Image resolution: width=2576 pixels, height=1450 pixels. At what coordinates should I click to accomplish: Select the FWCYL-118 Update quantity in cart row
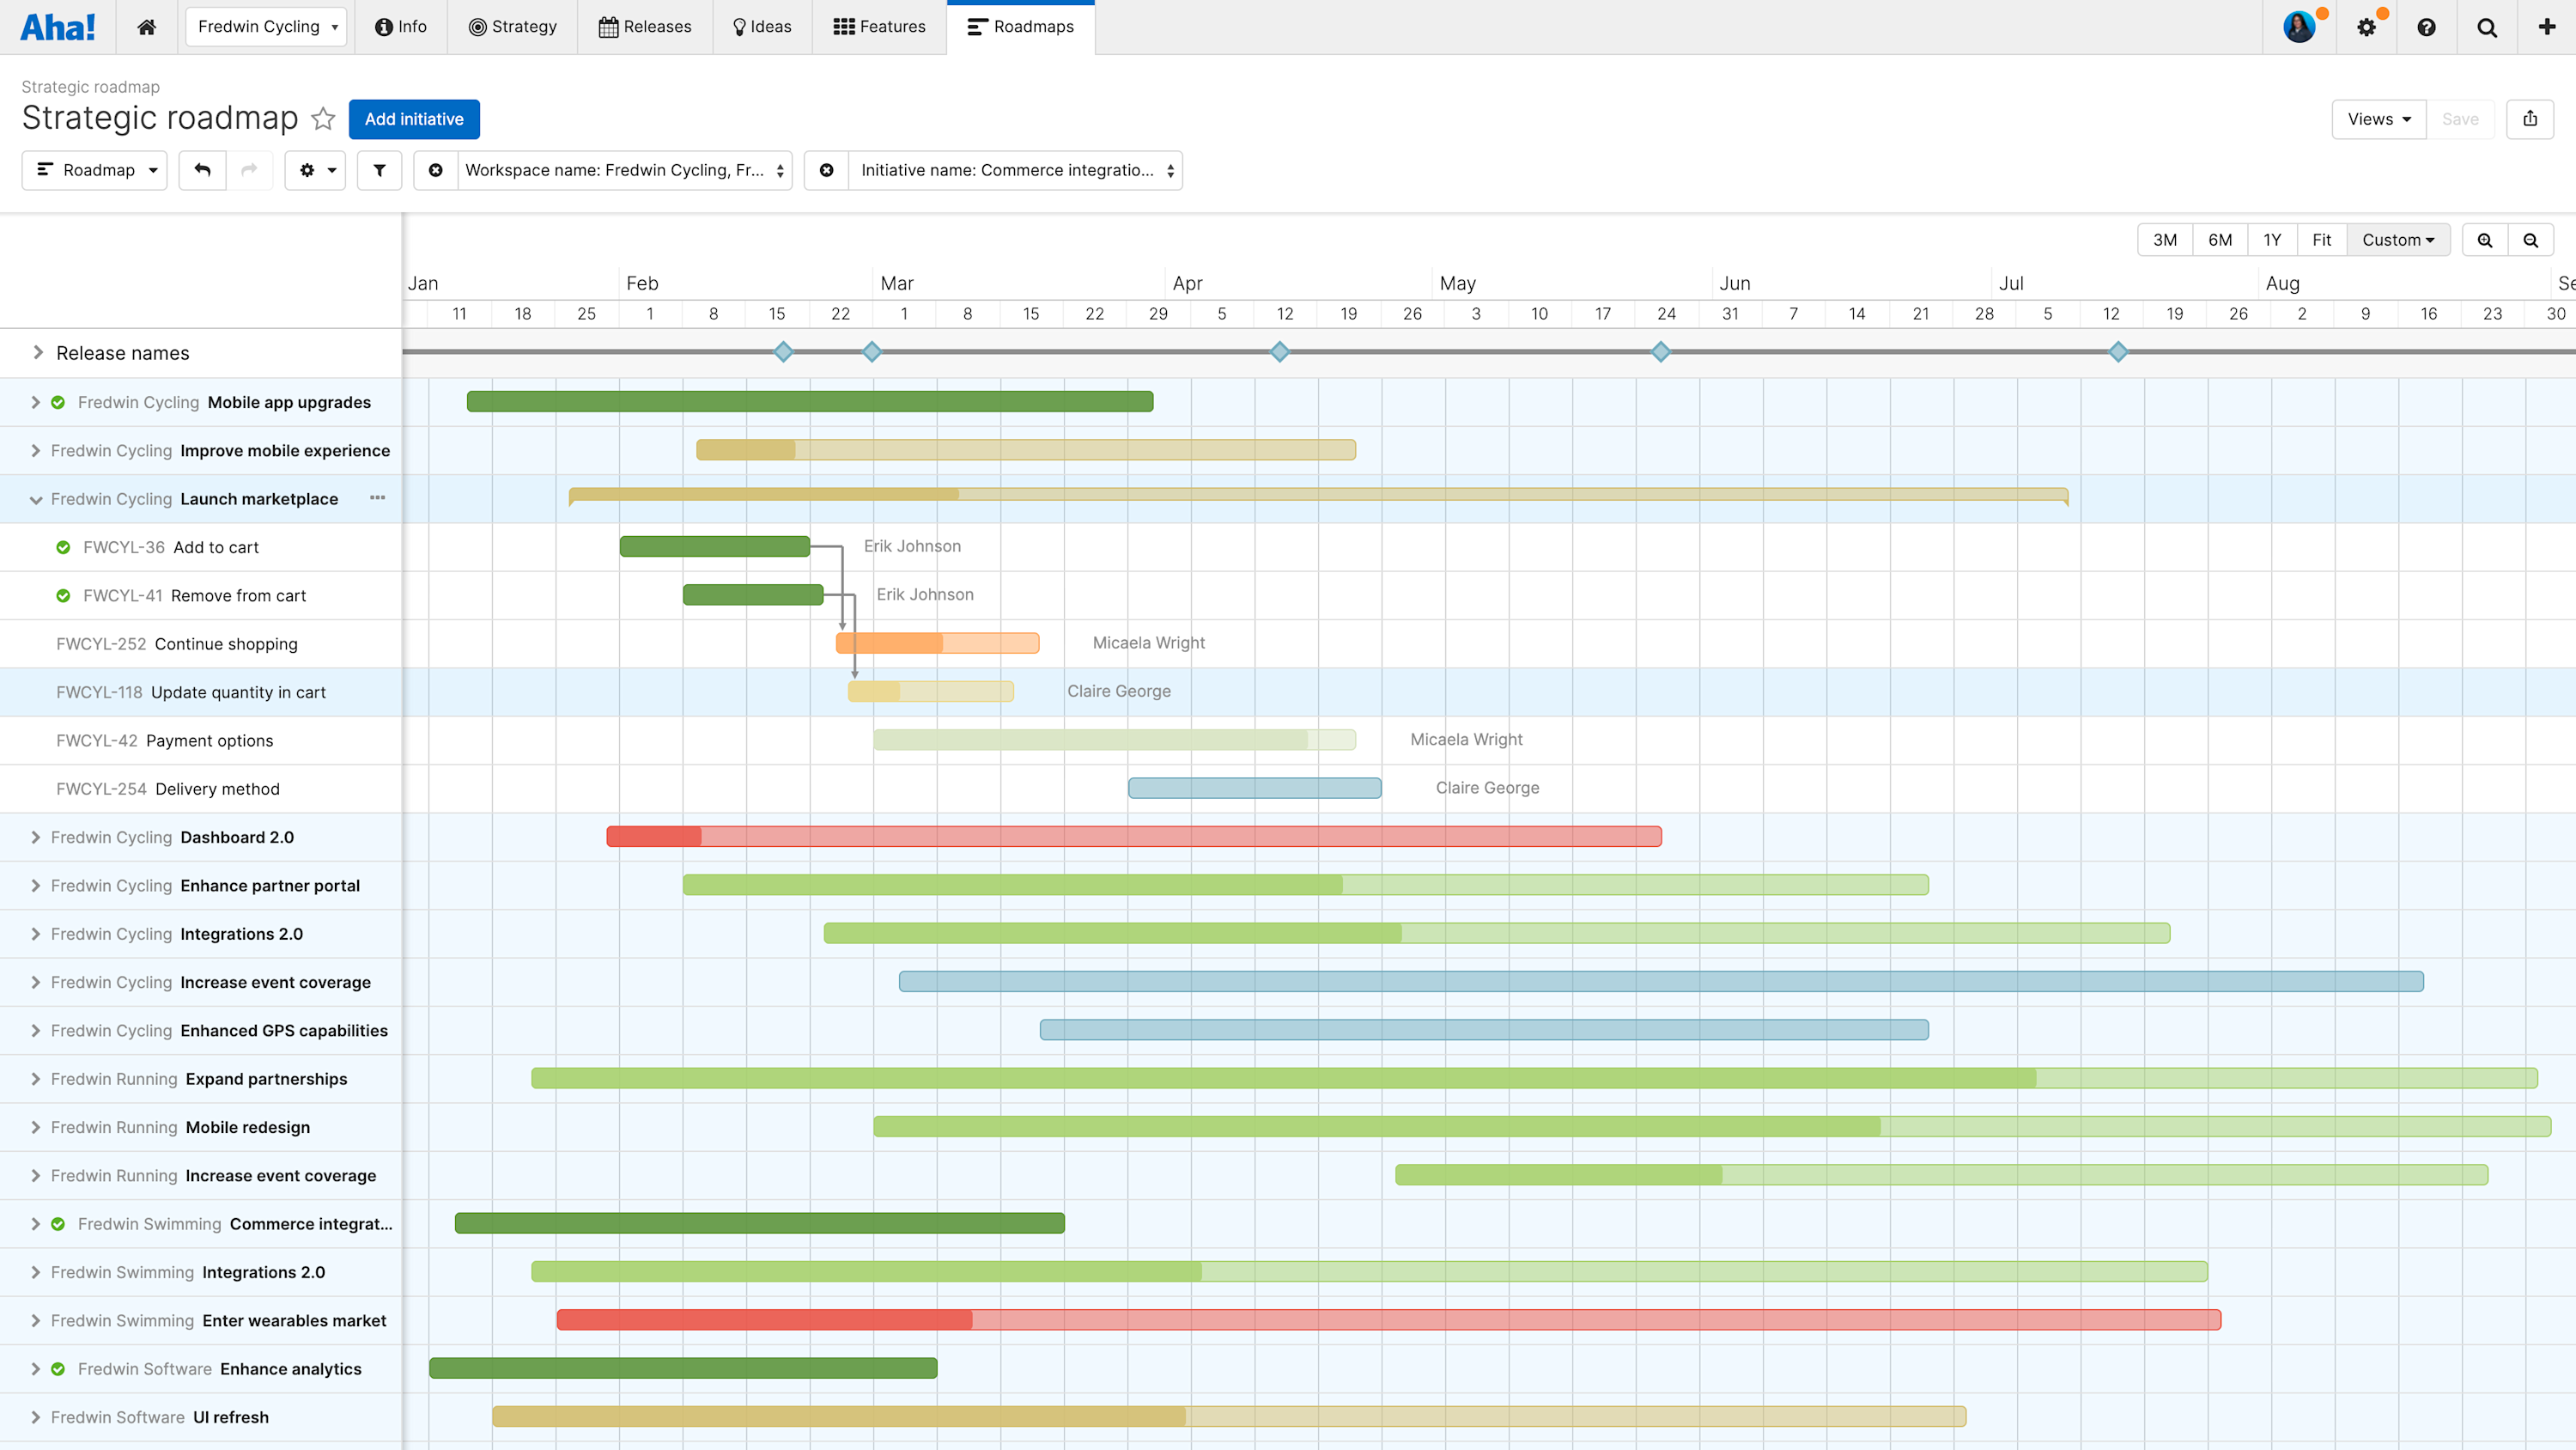click(200, 692)
